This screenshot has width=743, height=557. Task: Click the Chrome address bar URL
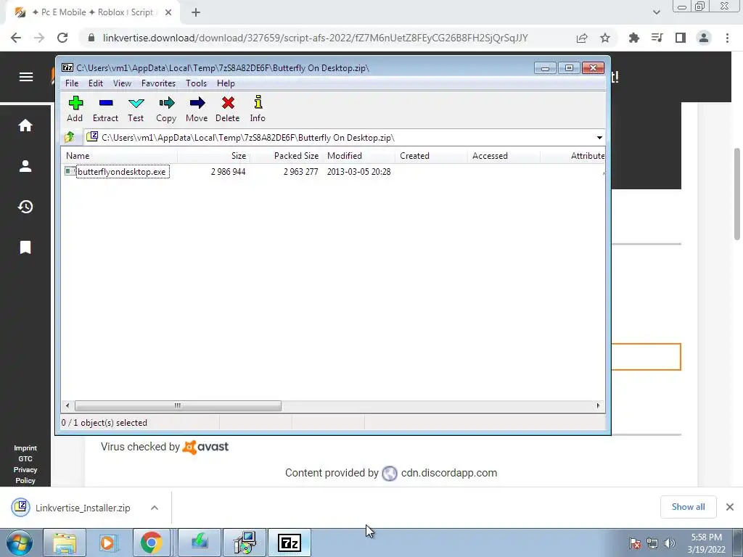tap(315, 38)
